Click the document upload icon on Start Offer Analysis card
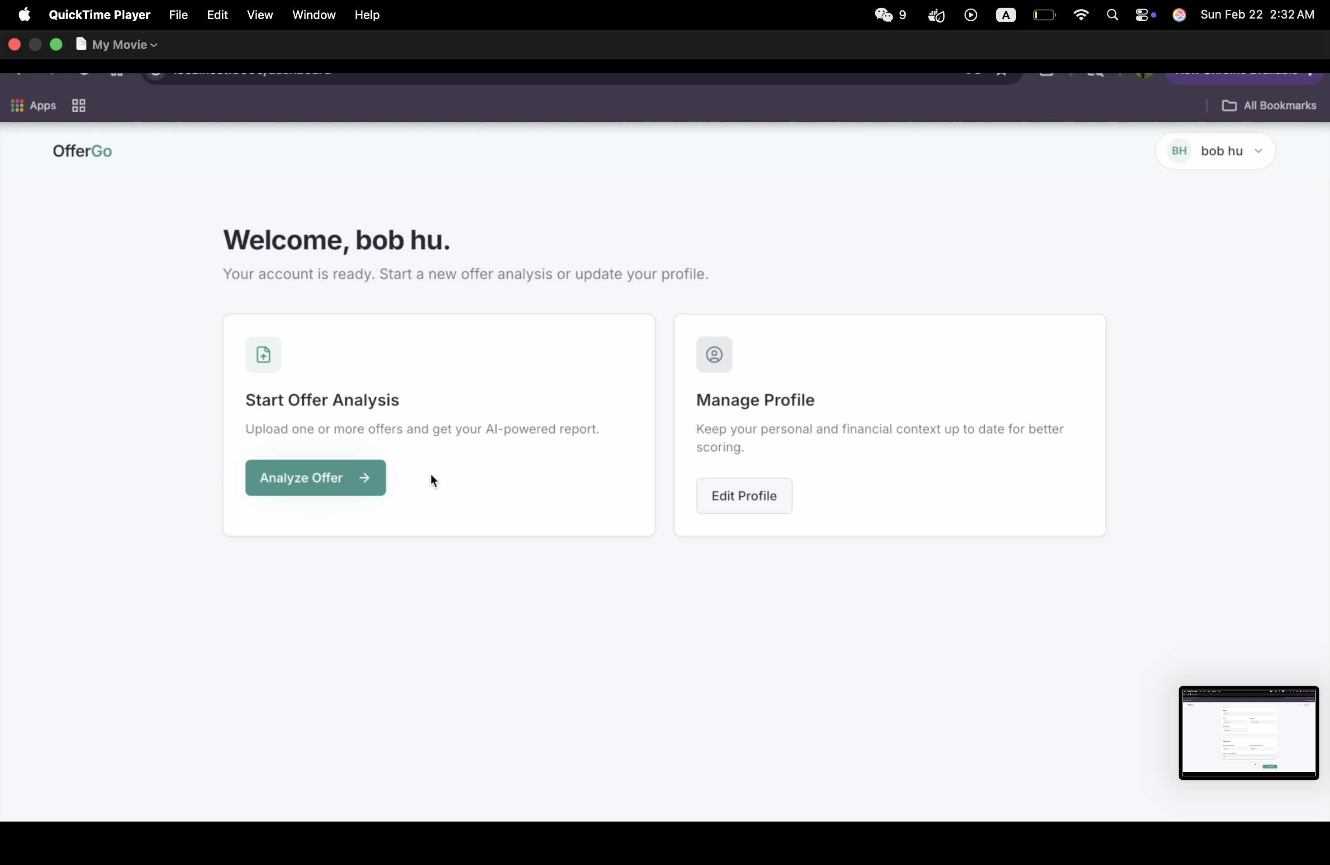The height and width of the screenshot is (865, 1330). pos(263,355)
